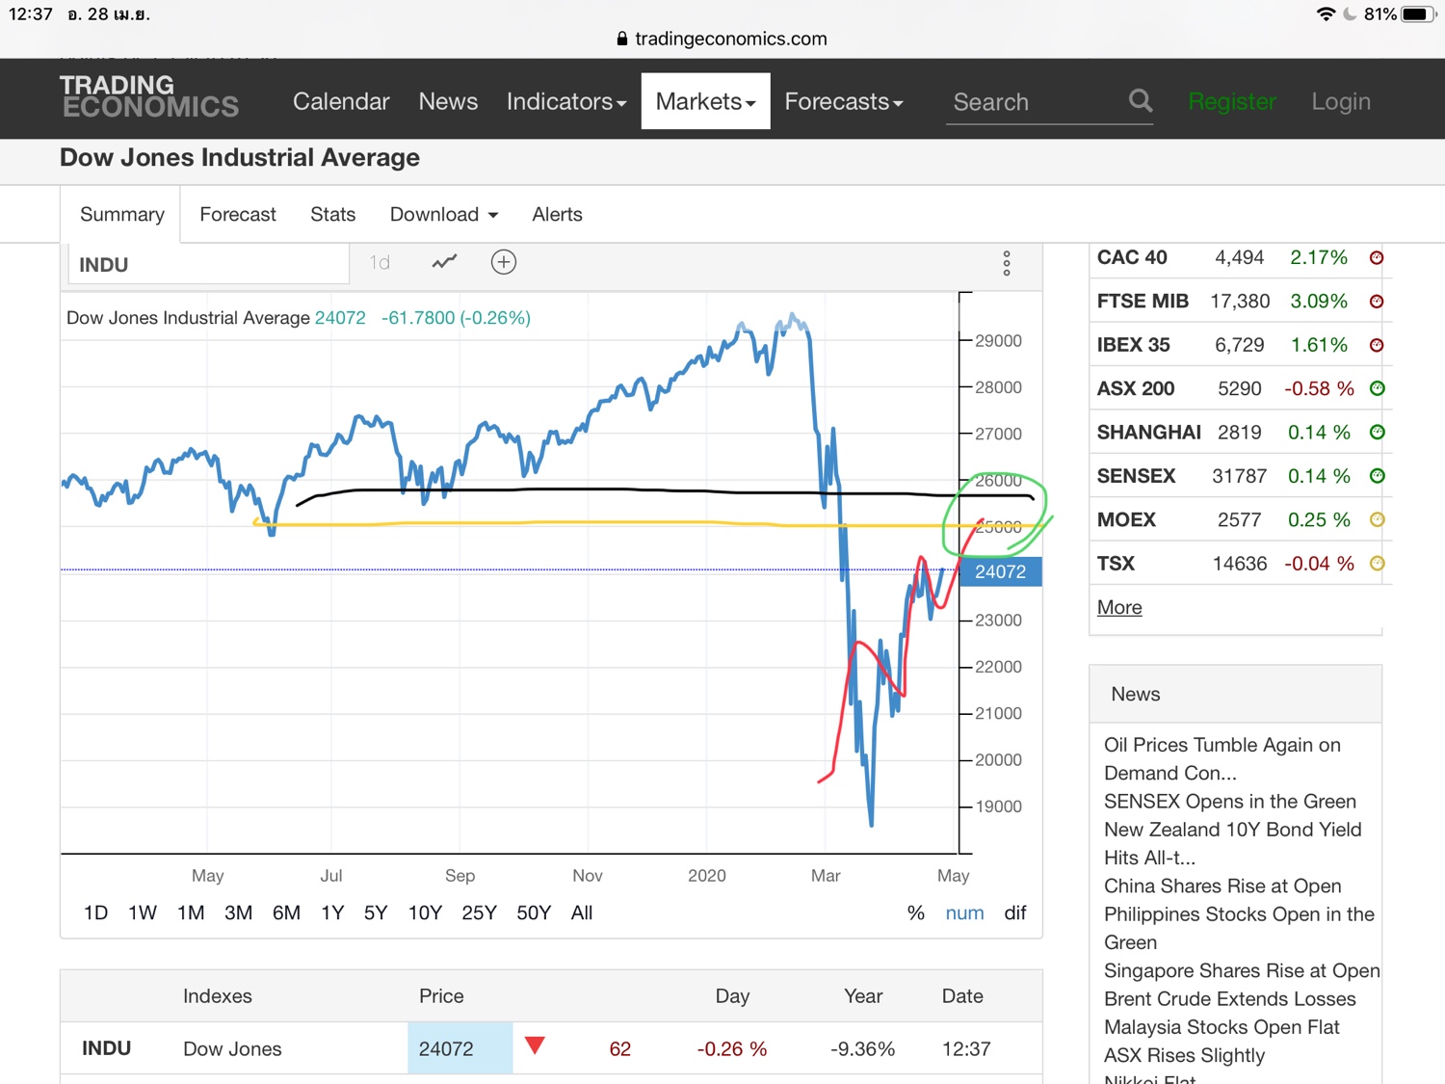Click the red down arrow in INDU row
This screenshot has width=1445, height=1084.
pyautogui.click(x=536, y=1046)
